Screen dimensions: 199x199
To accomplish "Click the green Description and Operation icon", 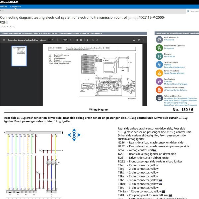I will [159, 47].
